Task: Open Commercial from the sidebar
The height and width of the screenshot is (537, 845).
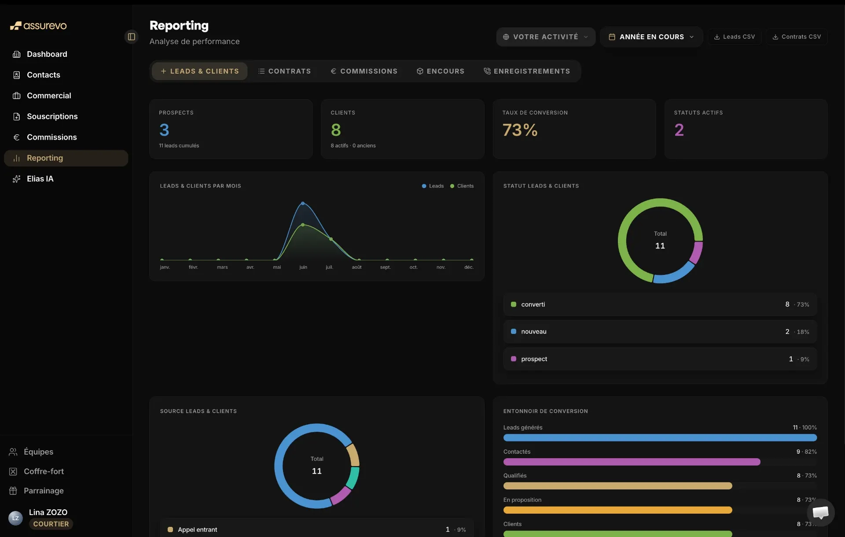Action: 66,96
